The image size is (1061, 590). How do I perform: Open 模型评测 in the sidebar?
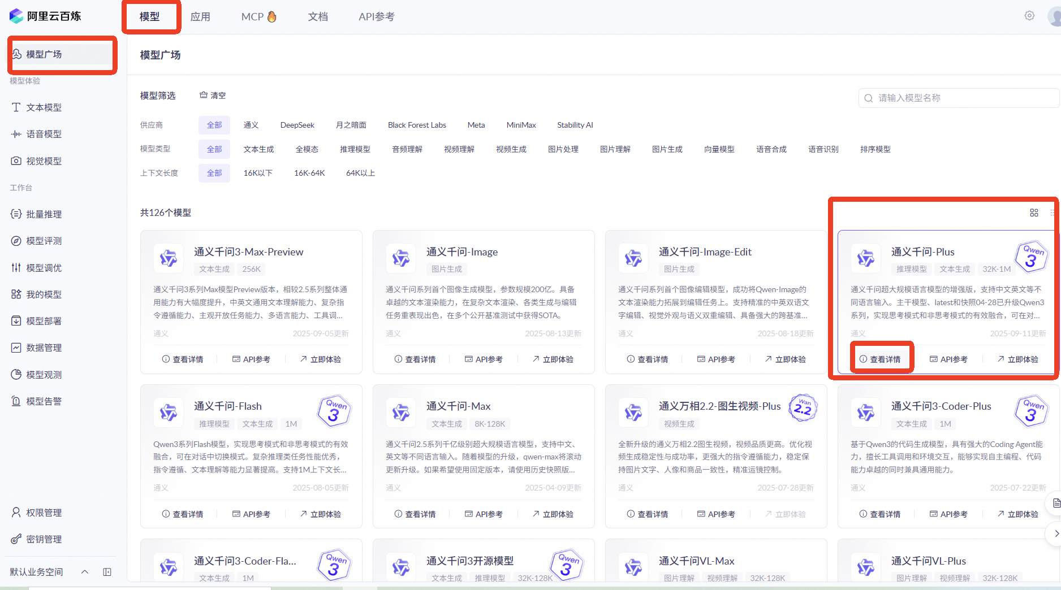(x=44, y=241)
